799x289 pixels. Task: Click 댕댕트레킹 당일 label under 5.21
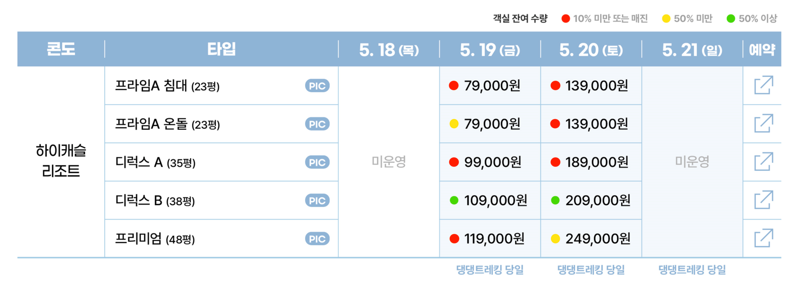pos(692,270)
